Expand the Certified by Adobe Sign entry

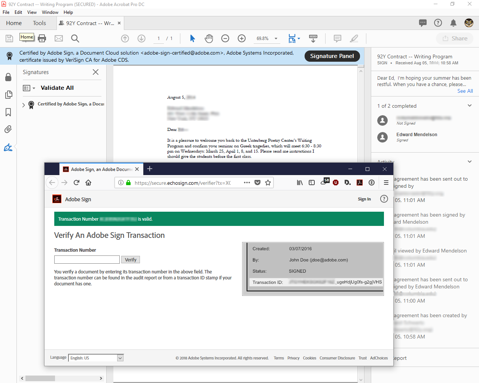[24, 105]
